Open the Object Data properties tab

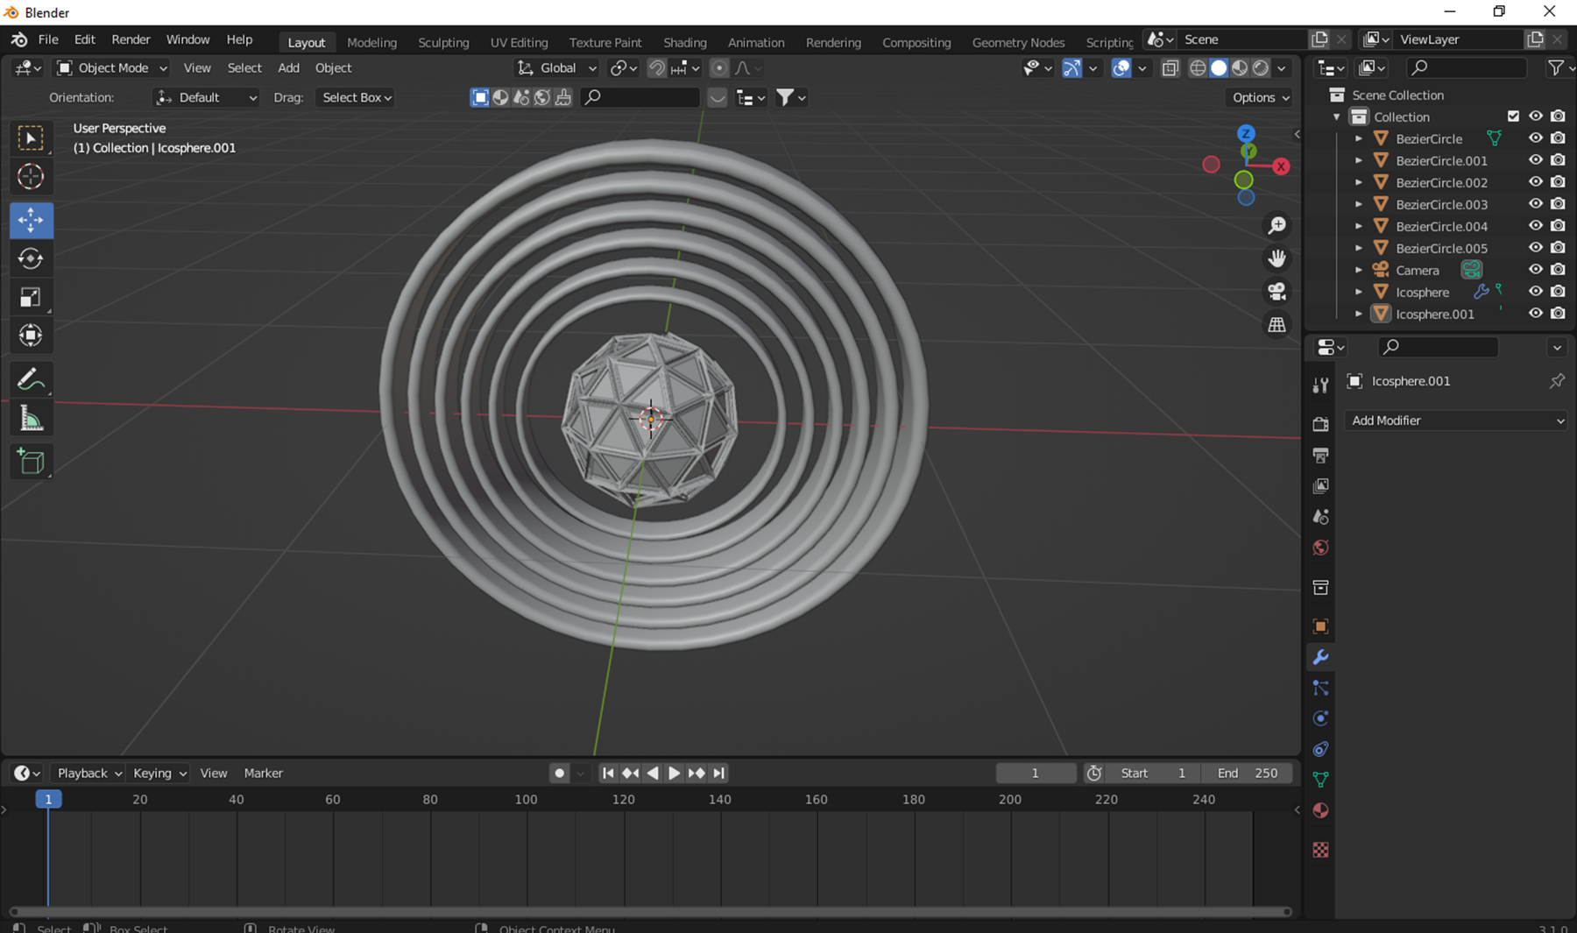point(1320,780)
